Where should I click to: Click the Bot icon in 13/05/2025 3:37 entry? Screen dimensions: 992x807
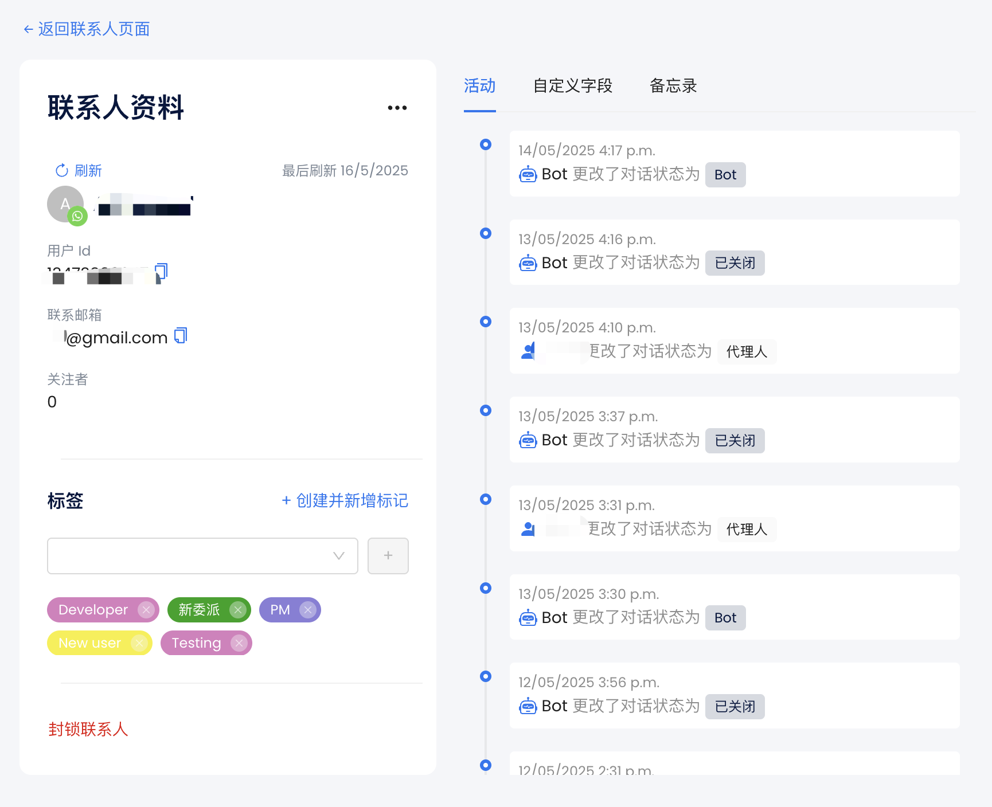pos(528,440)
